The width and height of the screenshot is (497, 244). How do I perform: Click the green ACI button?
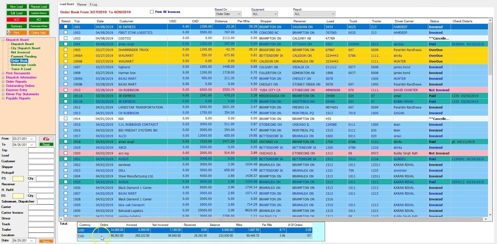tap(39, 20)
